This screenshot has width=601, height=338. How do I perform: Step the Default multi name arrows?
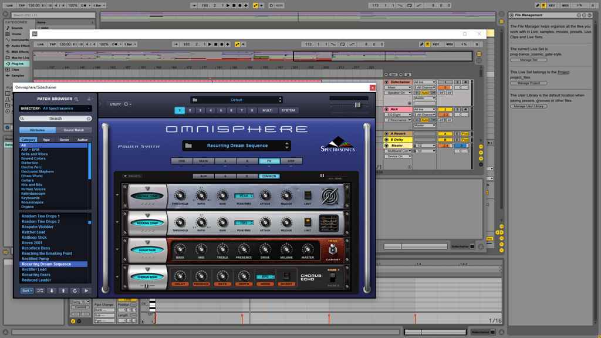tap(280, 100)
